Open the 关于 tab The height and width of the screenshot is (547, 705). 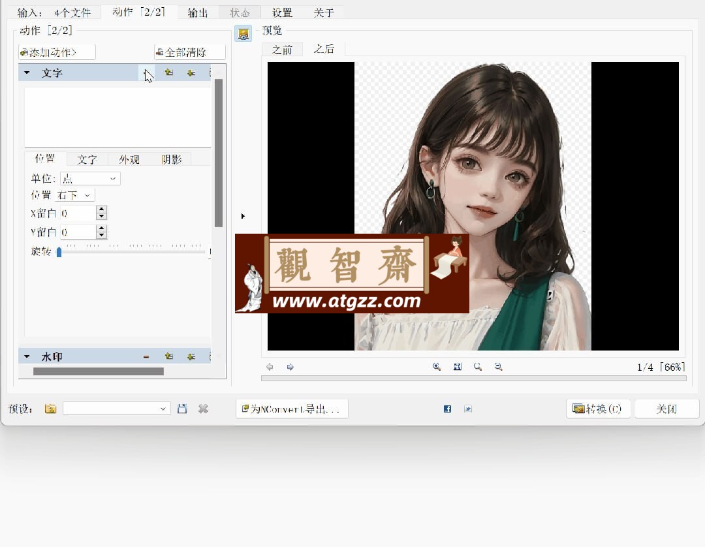click(324, 12)
